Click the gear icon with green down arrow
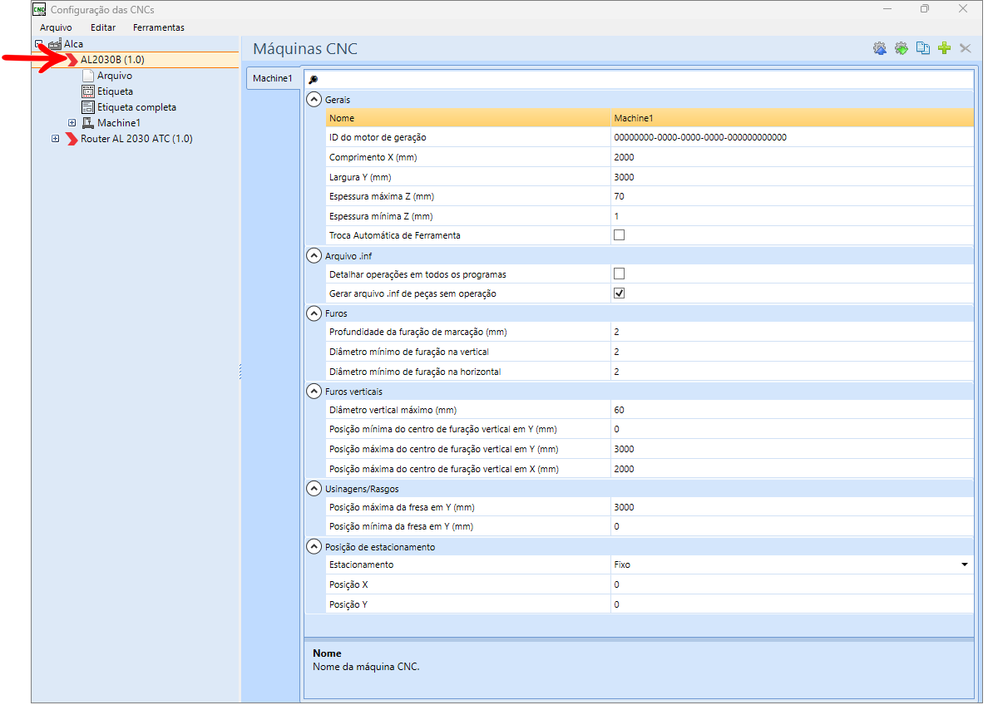 [902, 48]
